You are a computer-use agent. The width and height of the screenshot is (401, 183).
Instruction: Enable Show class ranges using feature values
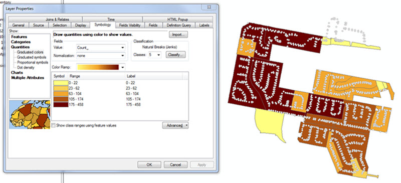coord(53,125)
